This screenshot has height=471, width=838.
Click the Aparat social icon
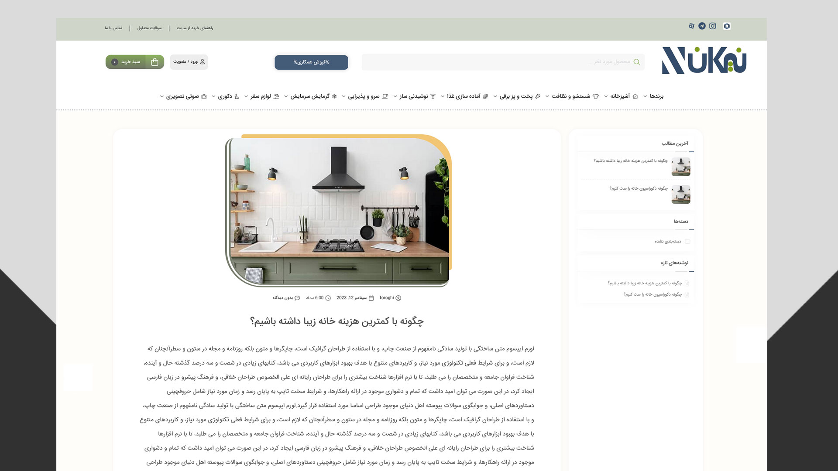[691, 26]
